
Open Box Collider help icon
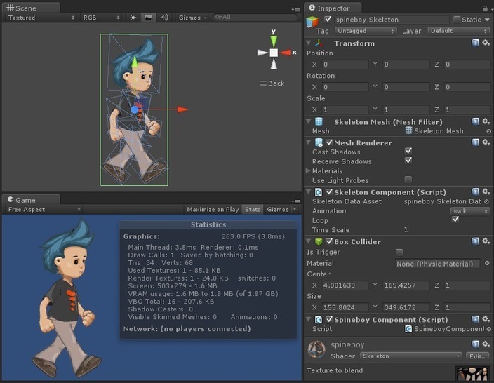pyautogui.click(x=475, y=242)
